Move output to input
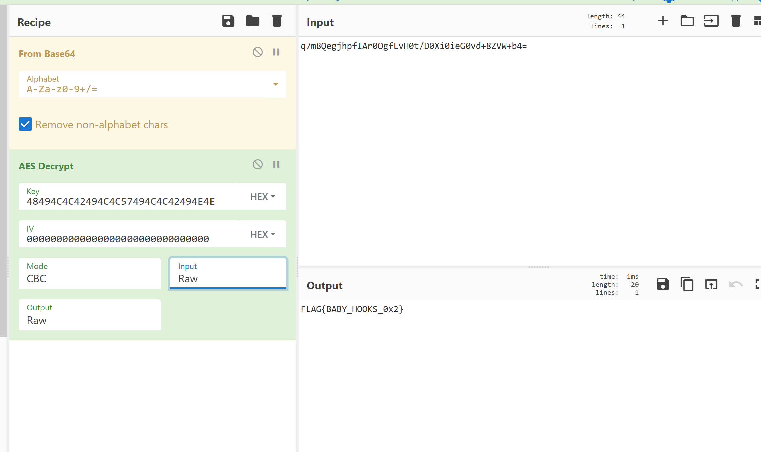The image size is (761, 452). 711,284
